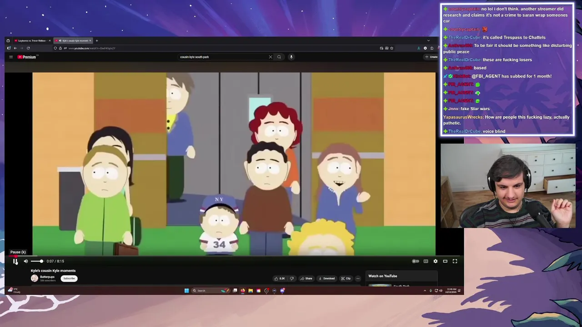Image resolution: width=582 pixels, height=327 pixels.
Task: Switch to theater mode
Action: click(x=445, y=261)
